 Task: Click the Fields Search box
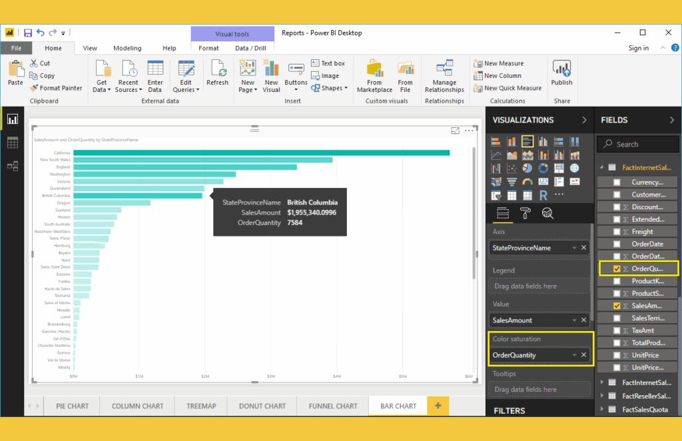click(637, 144)
